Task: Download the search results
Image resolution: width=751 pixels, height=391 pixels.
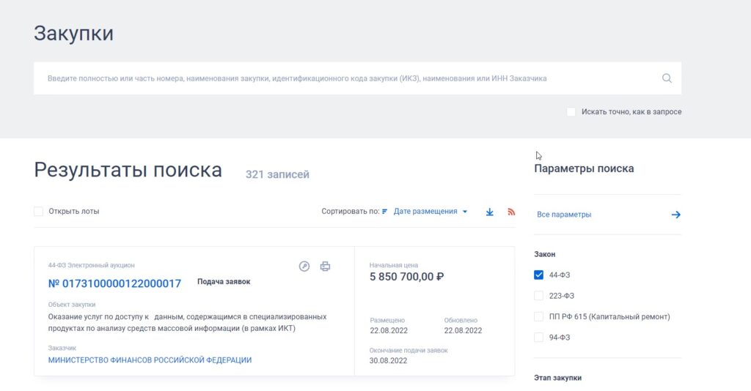Action: pos(490,212)
